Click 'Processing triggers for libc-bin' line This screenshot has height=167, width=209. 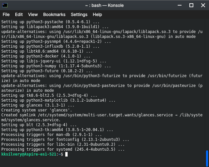[x=63, y=144]
